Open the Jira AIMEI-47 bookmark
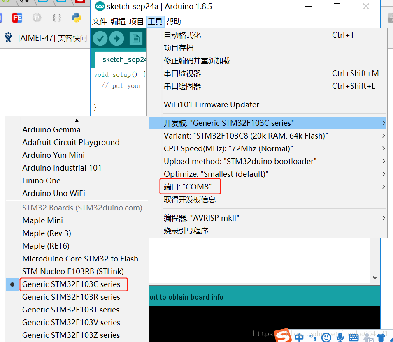 pos(46,38)
